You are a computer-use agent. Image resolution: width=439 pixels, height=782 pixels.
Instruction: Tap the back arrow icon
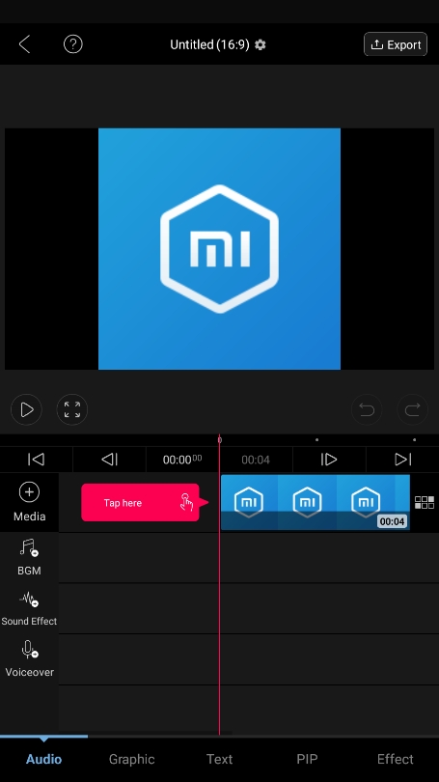click(x=24, y=44)
